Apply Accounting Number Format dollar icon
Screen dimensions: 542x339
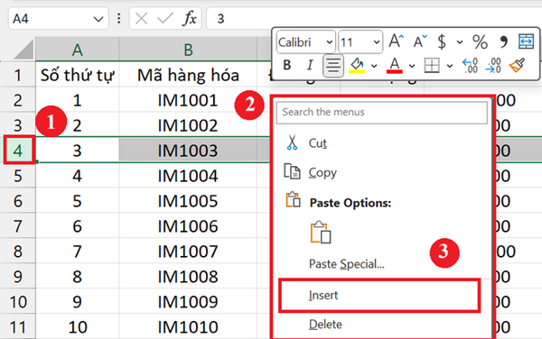tap(442, 41)
